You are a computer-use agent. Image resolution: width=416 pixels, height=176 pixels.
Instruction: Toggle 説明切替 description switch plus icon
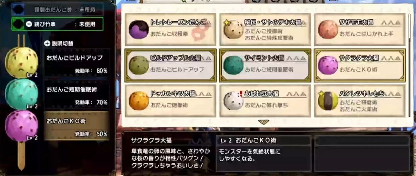click(x=47, y=43)
